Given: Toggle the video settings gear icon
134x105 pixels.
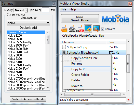Looking at the screenshot, I should pyautogui.click(x=88, y=28).
